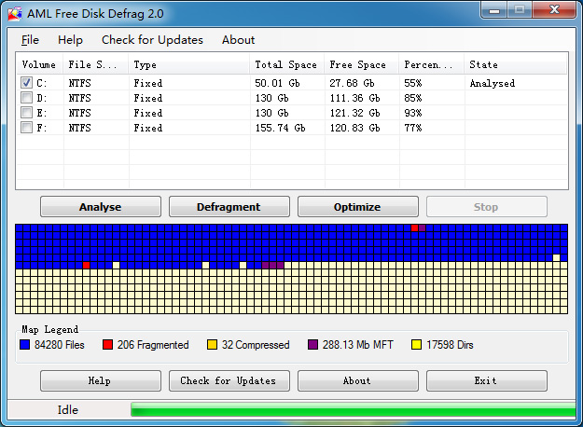
Task: Click the '85%' percent cell
Action: (x=413, y=98)
